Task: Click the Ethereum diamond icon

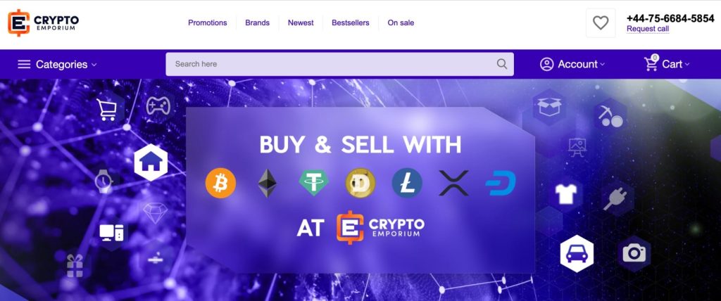Action: point(267,183)
